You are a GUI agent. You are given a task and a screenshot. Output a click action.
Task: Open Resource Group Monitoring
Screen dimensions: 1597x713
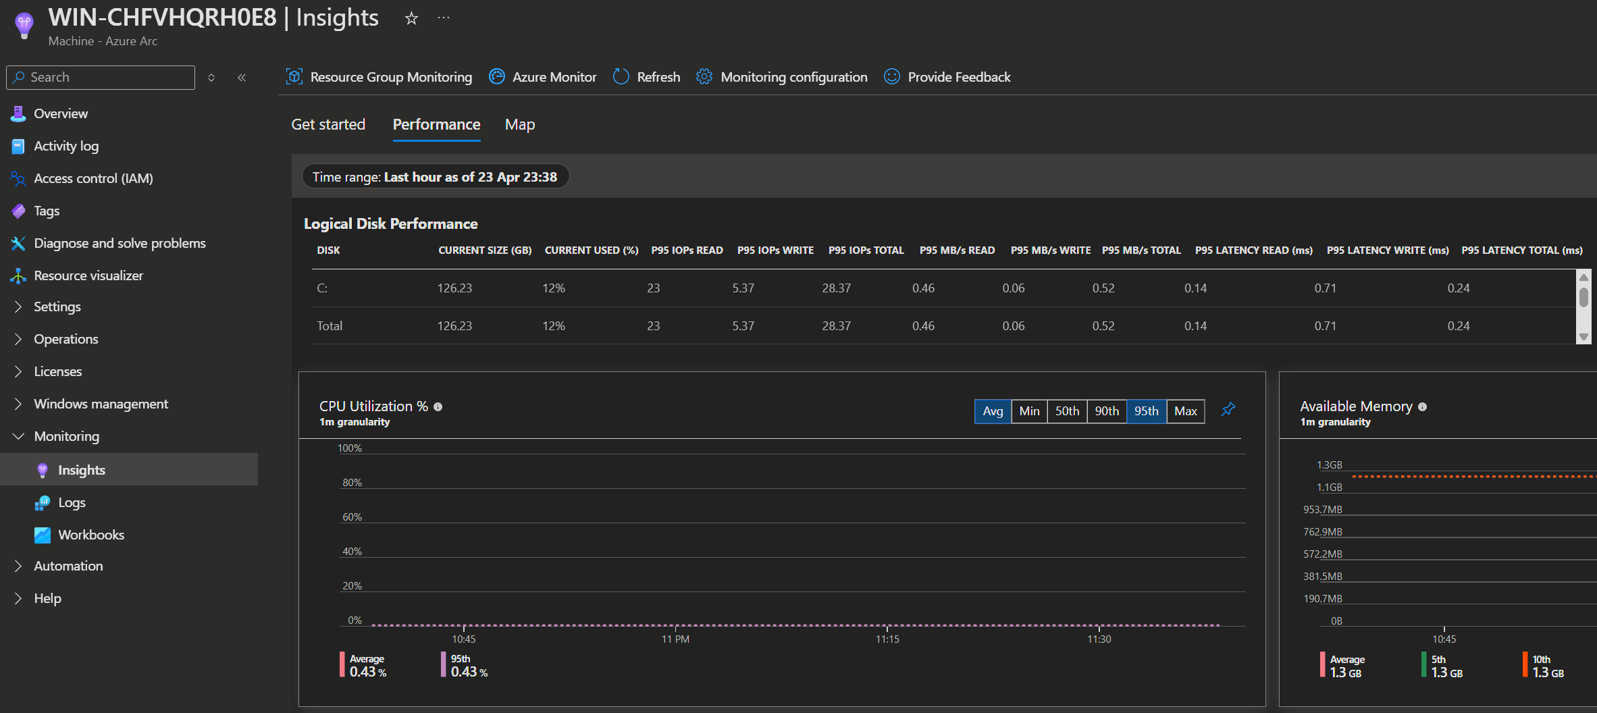[x=379, y=77]
